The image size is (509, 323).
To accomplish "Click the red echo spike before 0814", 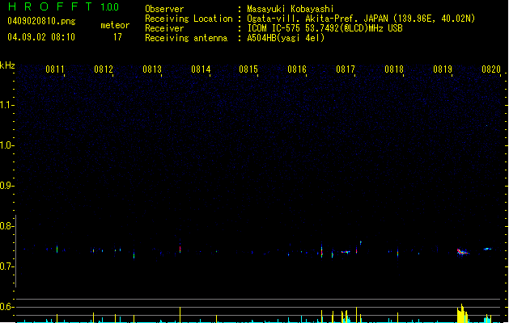I will [180, 249].
